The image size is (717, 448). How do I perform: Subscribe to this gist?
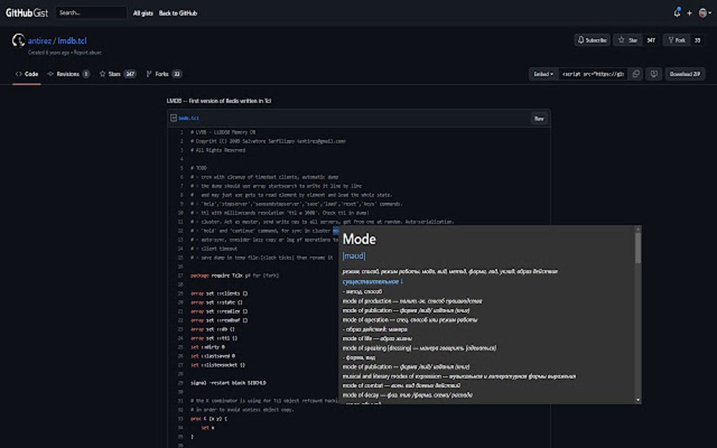[592, 40]
